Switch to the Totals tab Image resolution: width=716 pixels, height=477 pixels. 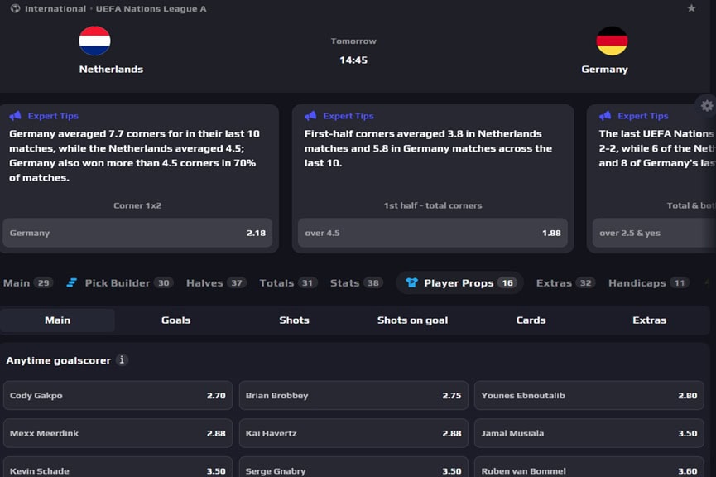(288, 283)
